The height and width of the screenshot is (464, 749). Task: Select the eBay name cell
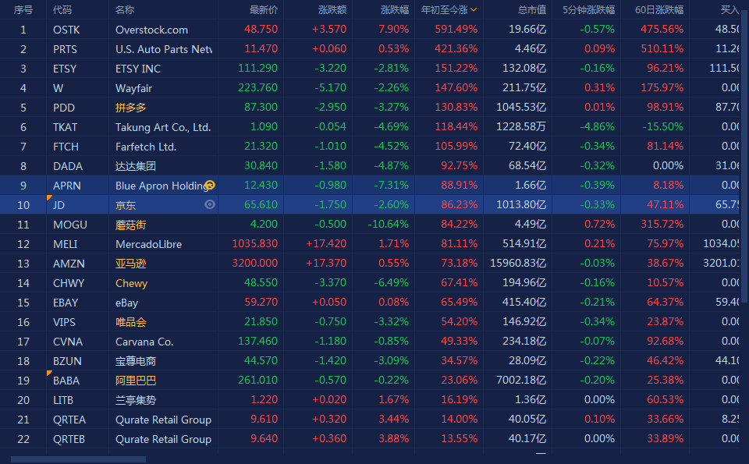(126, 303)
